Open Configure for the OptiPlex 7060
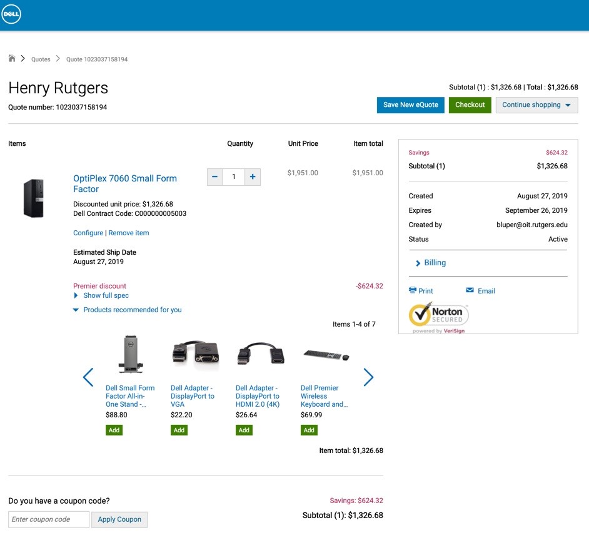 [x=88, y=233]
